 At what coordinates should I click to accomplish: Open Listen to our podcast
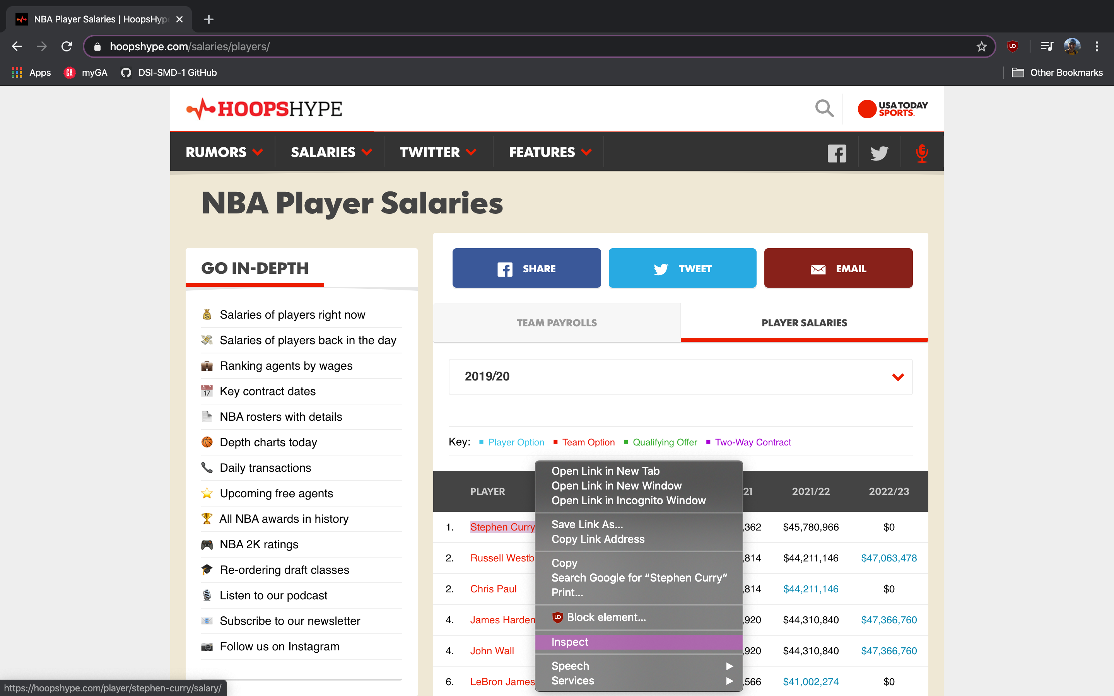273,595
